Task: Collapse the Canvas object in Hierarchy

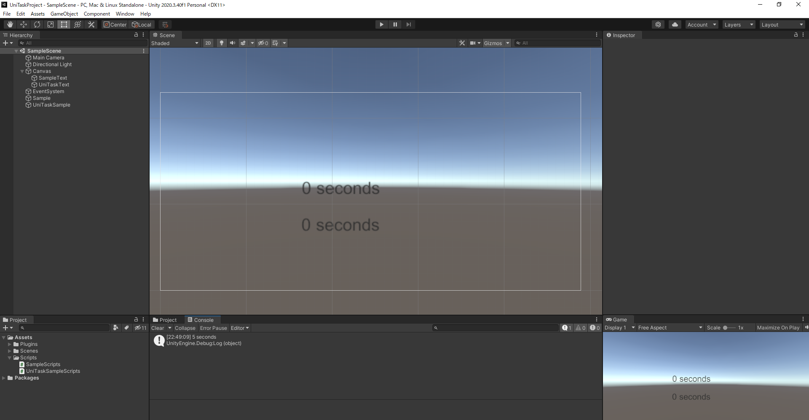Action: click(x=22, y=71)
